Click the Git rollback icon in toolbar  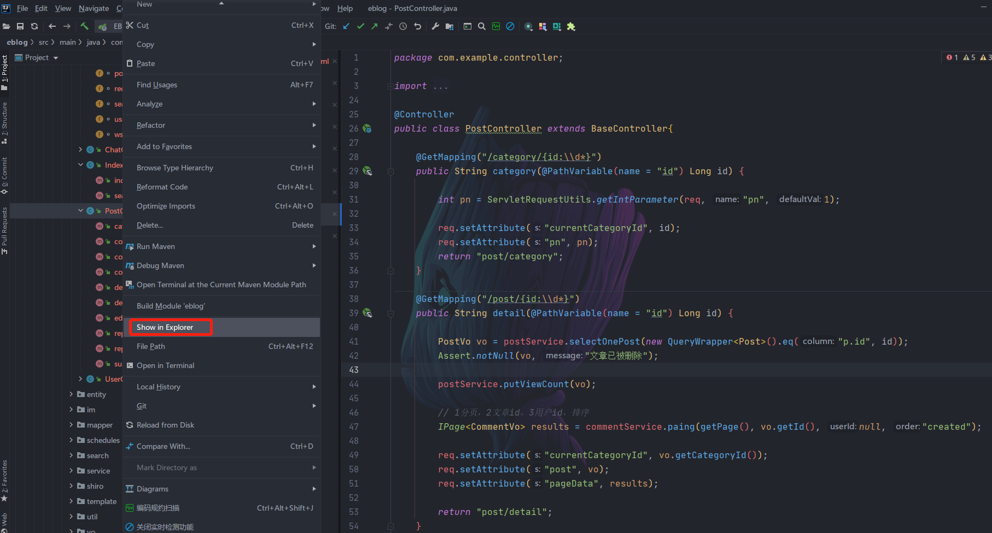(x=418, y=26)
